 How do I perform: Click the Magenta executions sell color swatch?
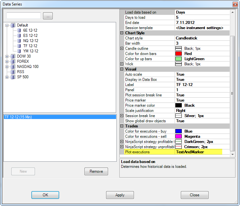coord(179,136)
